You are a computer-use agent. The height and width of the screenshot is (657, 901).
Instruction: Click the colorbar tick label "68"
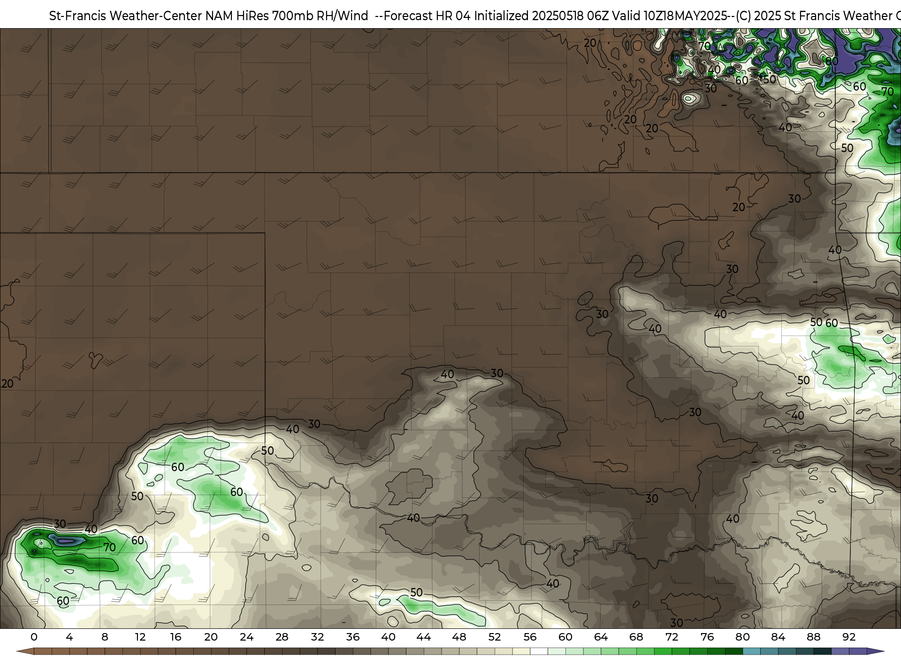click(636, 637)
